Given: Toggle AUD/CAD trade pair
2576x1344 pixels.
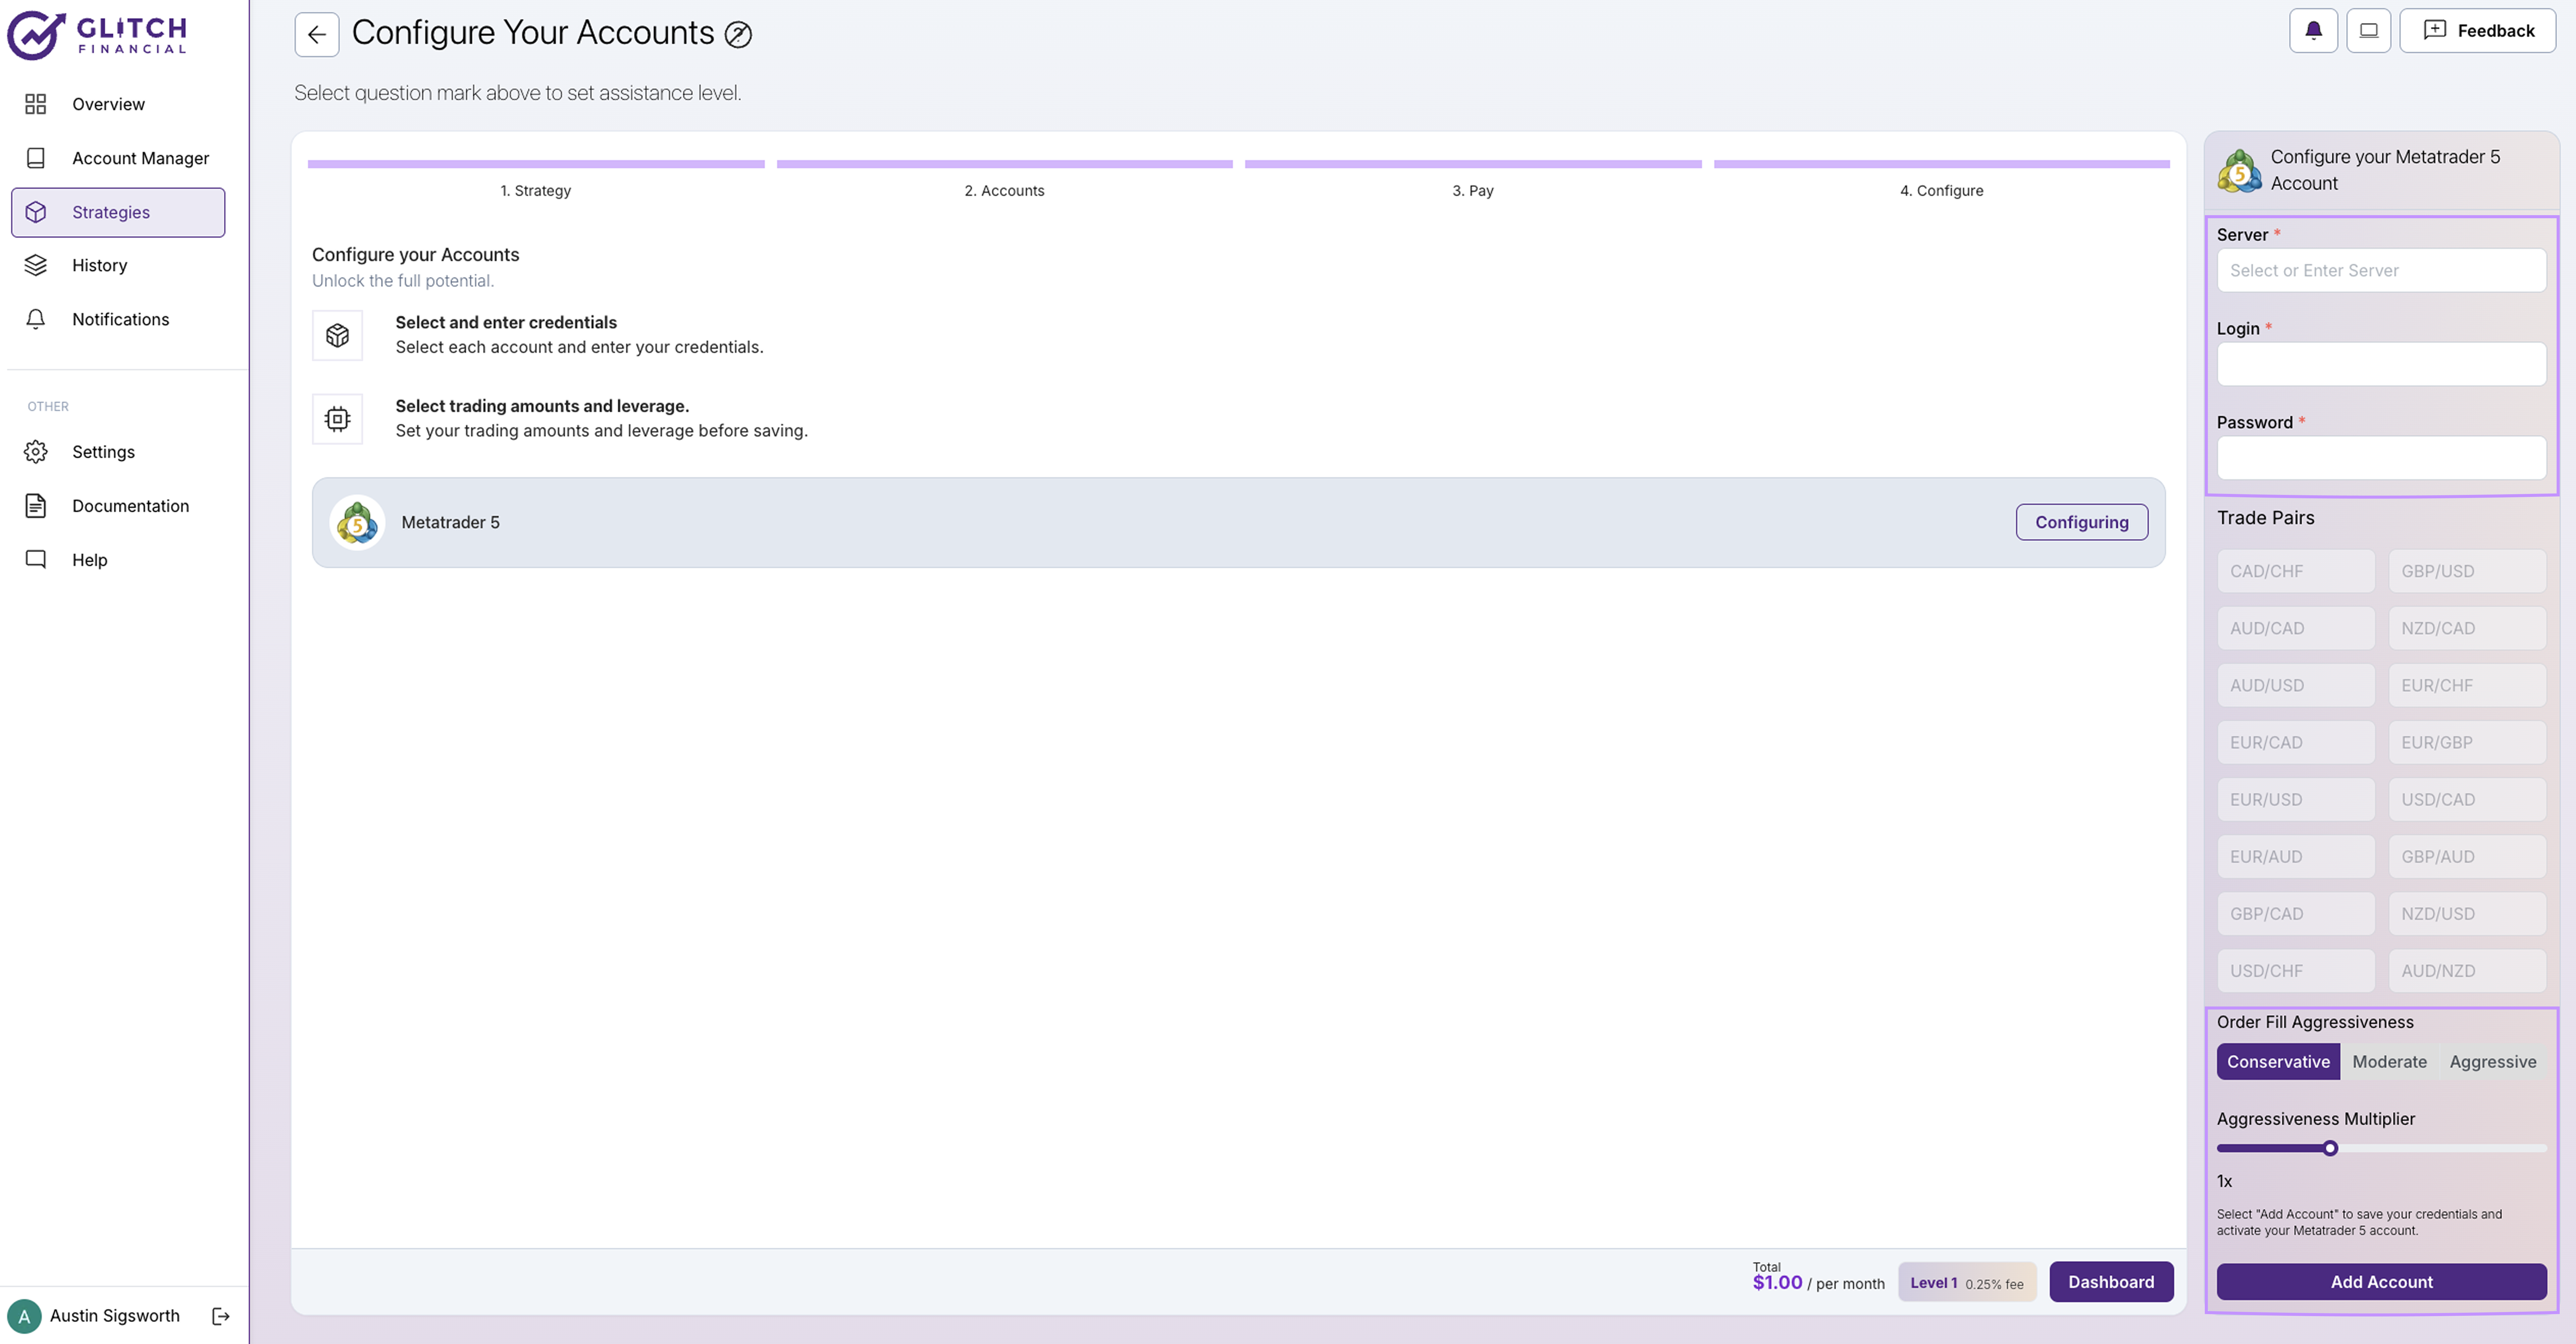Looking at the screenshot, I should point(2296,628).
